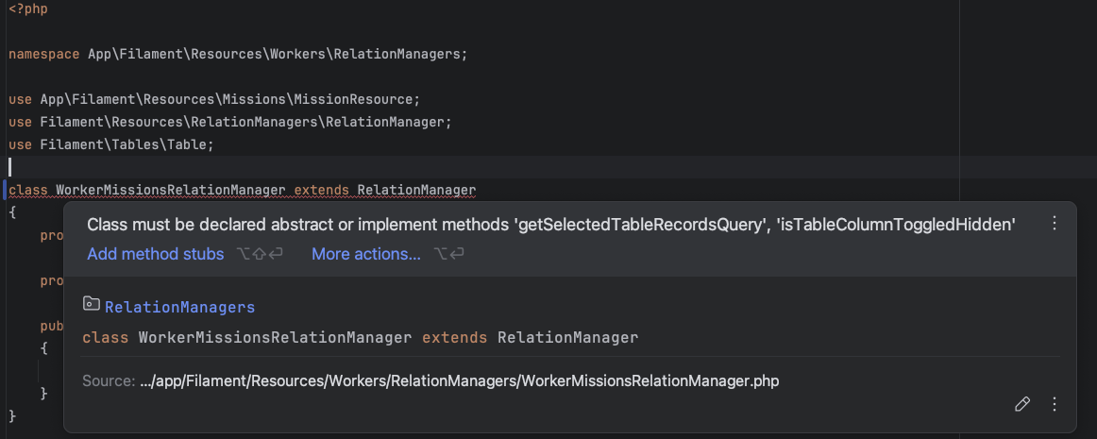Click the 'Add method stubs' quick fix
The image size is (1097, 439).
(156, 254)
